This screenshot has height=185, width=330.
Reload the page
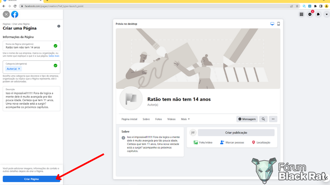point(15,6)
